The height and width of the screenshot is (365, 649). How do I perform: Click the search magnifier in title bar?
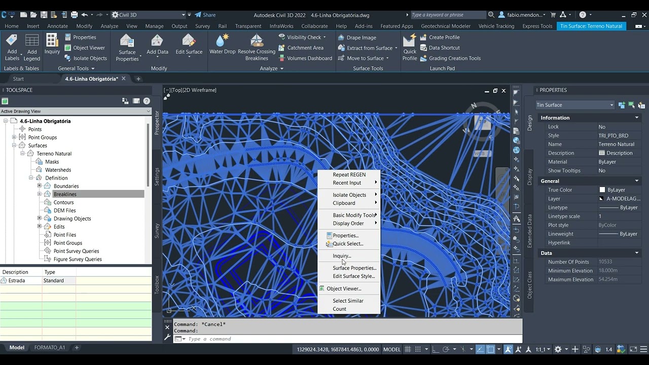coord(491,15)
